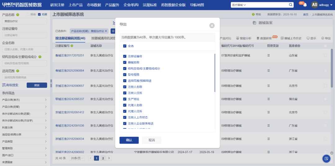Toggle the 全选 checkbox in export dialog
This screenshot has width=335, height=166.
click(125, 46)
